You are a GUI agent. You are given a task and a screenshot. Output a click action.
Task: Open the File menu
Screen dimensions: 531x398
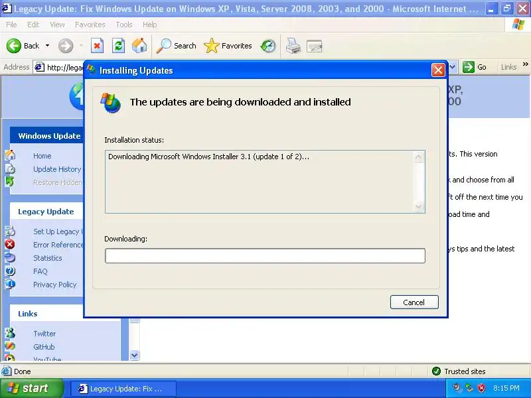[11, 25]
